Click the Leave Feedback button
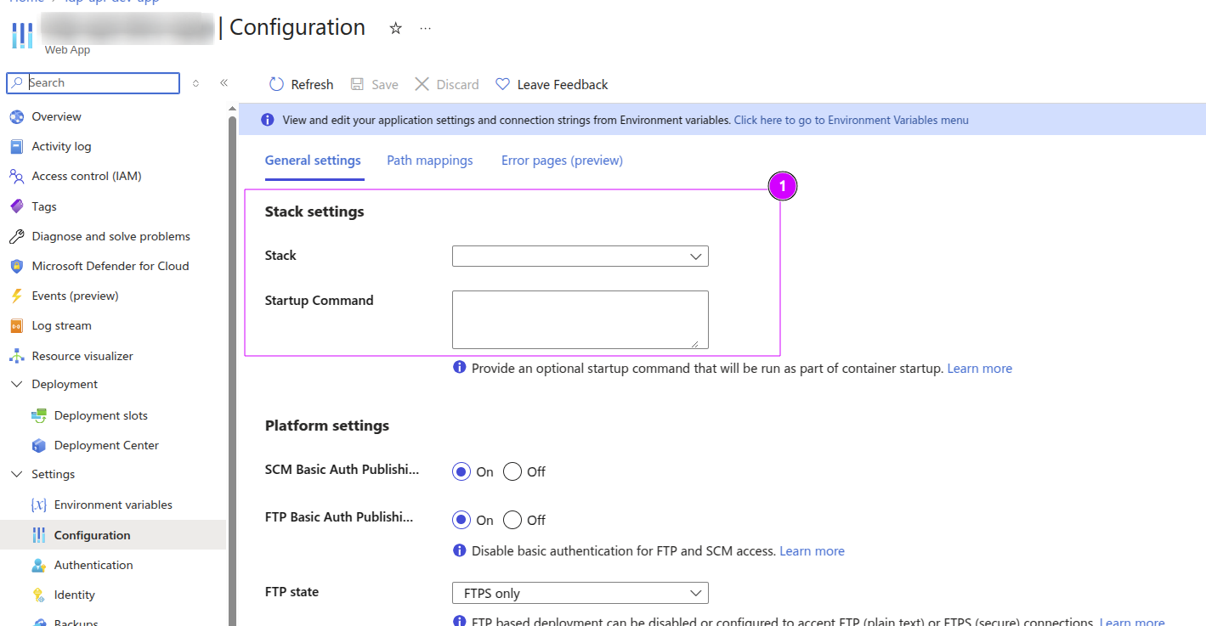 click(552, 84)
